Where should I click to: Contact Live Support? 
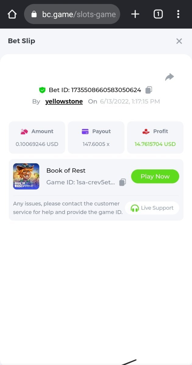coord(152,208)
